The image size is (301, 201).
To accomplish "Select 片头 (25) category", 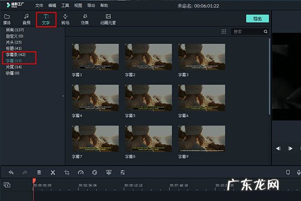I will point(14,42).
